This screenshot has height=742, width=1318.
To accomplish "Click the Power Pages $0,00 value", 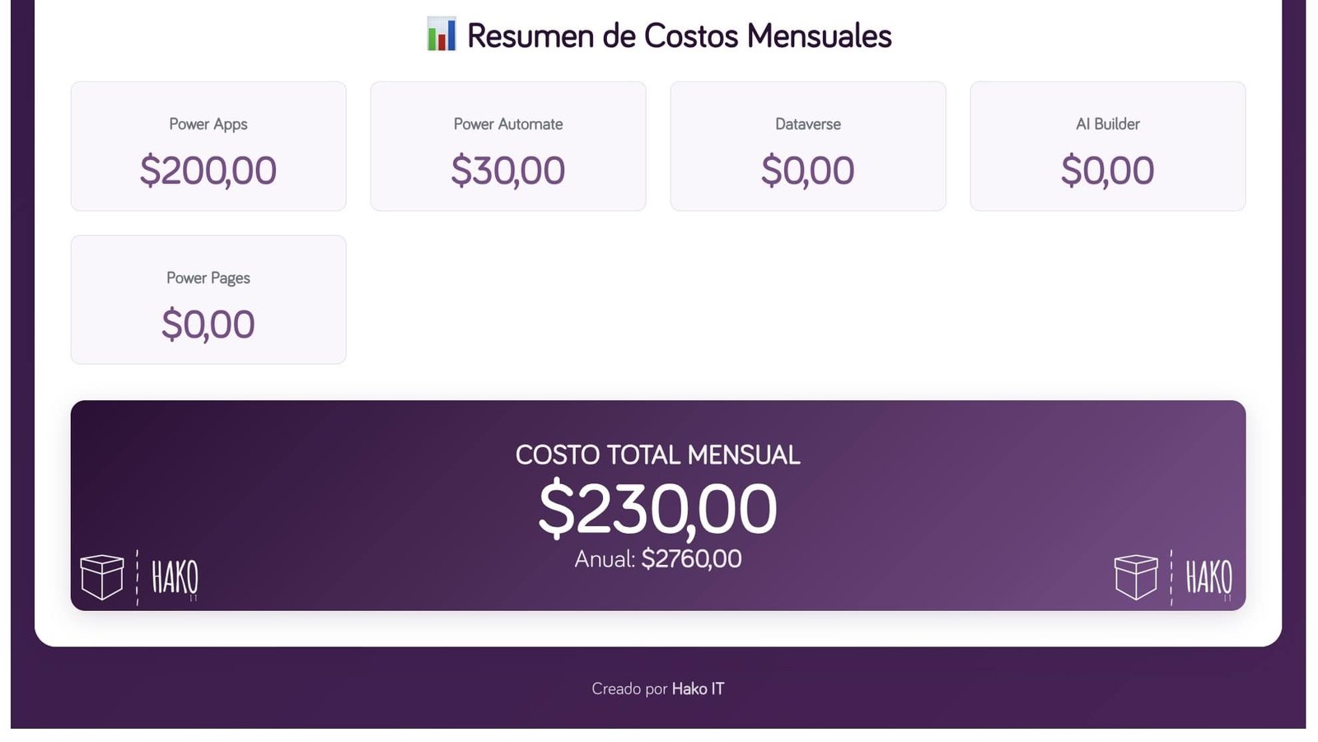I will pos(208,324).
